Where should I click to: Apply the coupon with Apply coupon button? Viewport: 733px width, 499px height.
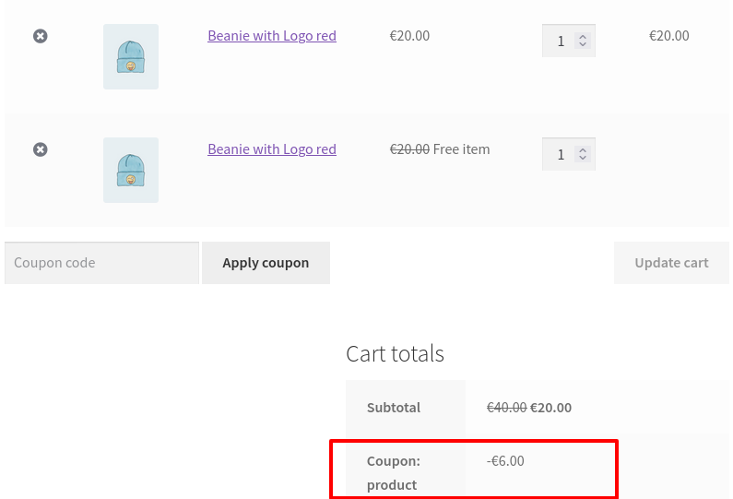click(266, 263)
